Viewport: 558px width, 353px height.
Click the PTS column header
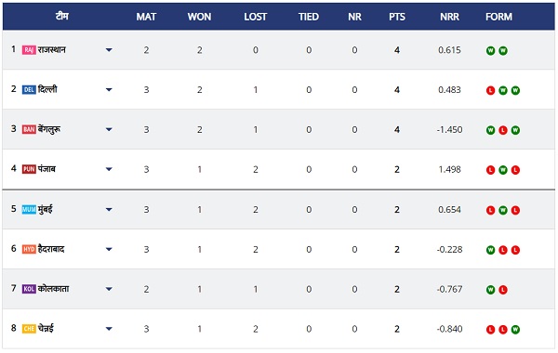[397, 17]
